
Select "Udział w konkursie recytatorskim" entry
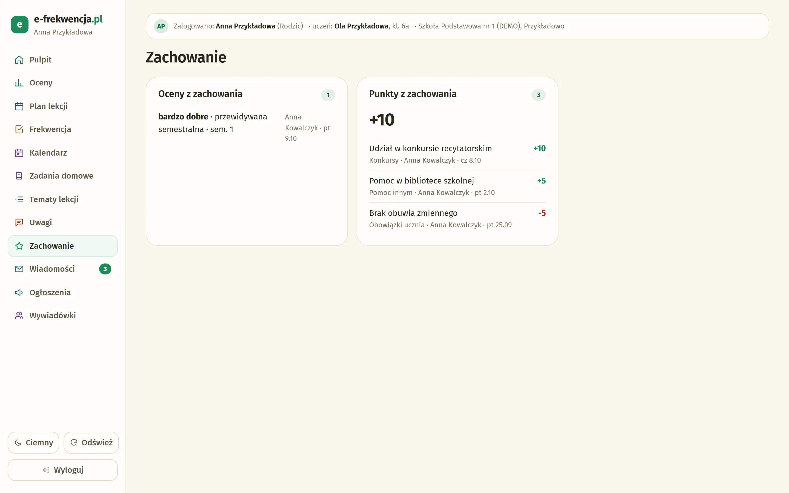[458, 154]
